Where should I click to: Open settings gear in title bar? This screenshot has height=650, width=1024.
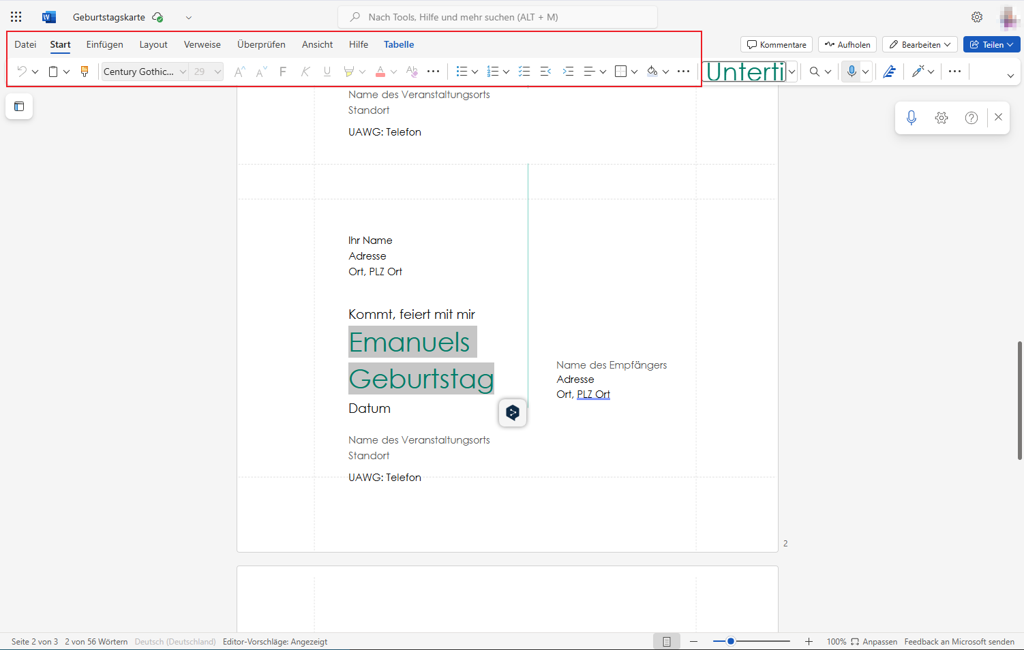click(977, 17)
